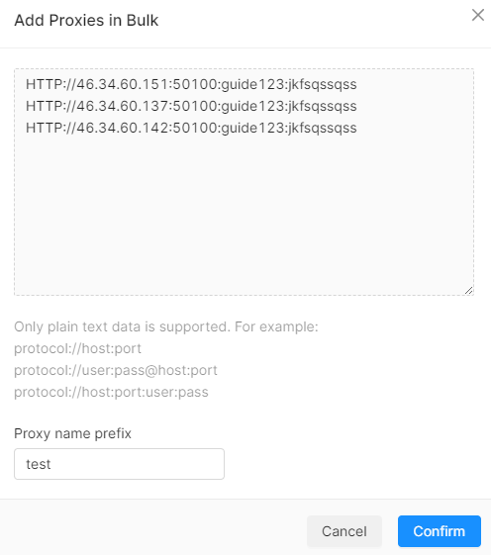The image size is (491, 555).
Task: Close the Add Proxies in Bulk dialog
Action: (478, 15)
